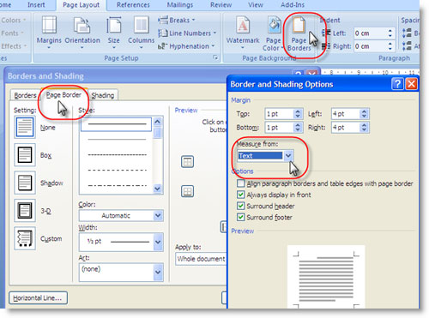The image size is (429, 318).
Task: Toggle the Surround footer checkbox
Action: pos(241,217)
